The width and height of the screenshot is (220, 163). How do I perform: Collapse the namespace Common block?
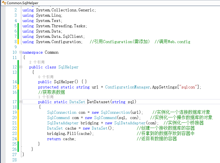21,52
